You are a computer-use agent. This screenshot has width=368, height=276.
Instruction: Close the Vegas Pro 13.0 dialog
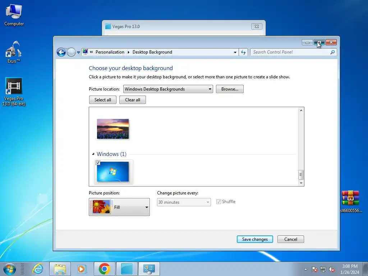coord(257,26)
